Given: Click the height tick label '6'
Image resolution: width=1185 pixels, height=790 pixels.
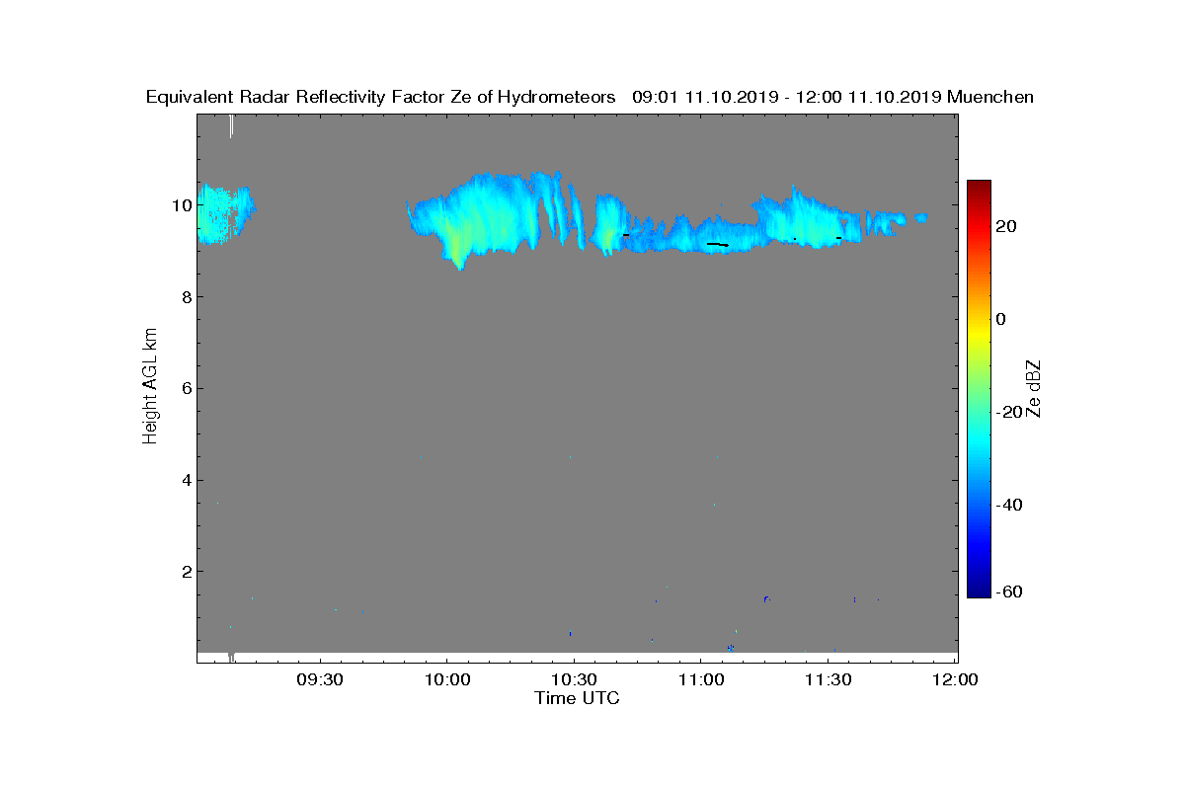Looking at the screenshot, I should tap(185, 388).
